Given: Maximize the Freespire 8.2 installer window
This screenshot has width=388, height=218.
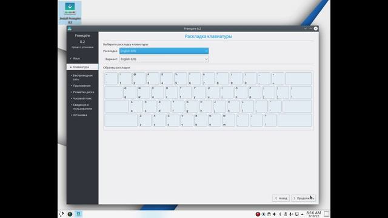Looking at the screenshot, I should point(310,28).
